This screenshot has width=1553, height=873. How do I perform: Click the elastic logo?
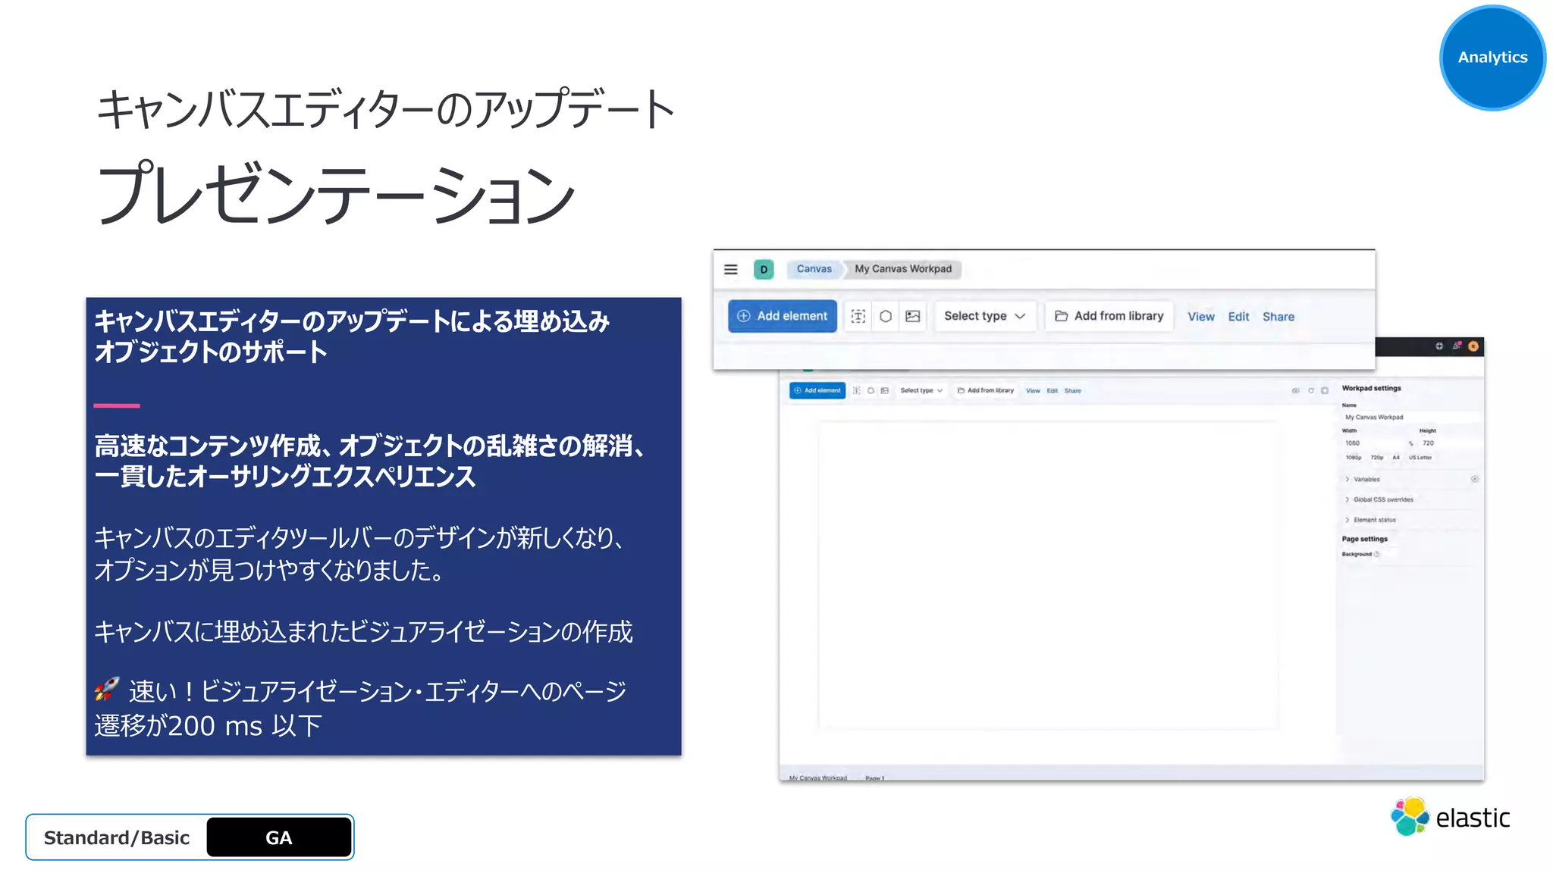(1450, 817)
